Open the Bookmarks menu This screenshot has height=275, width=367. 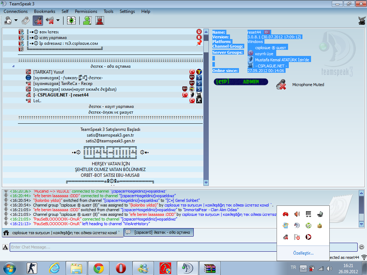coord(44,11)
